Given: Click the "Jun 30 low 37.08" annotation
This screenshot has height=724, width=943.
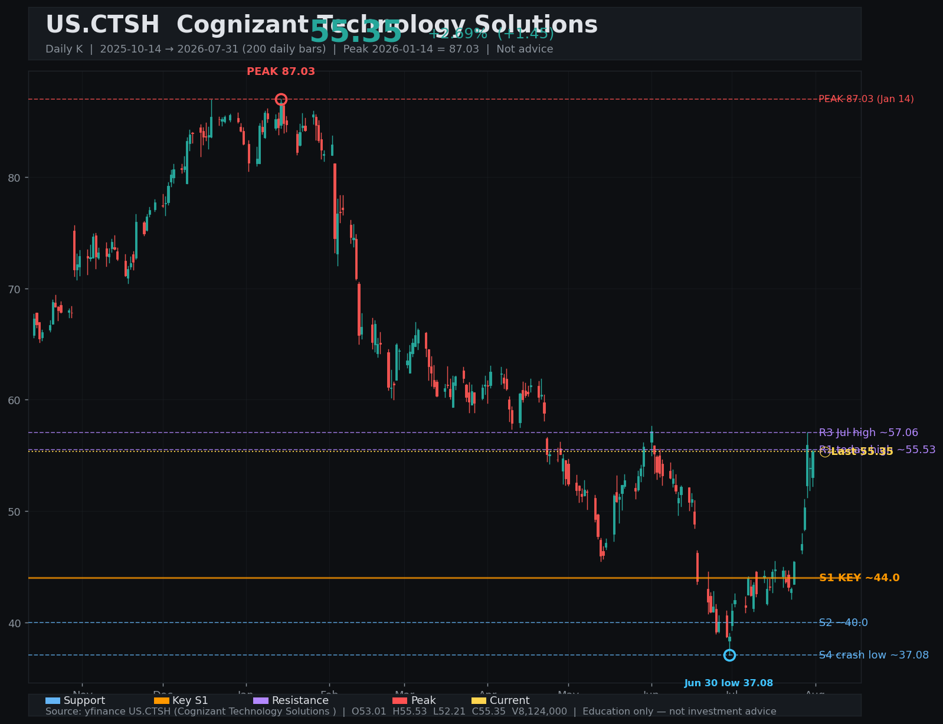Looking at the screenshot, I should point(729,683).
